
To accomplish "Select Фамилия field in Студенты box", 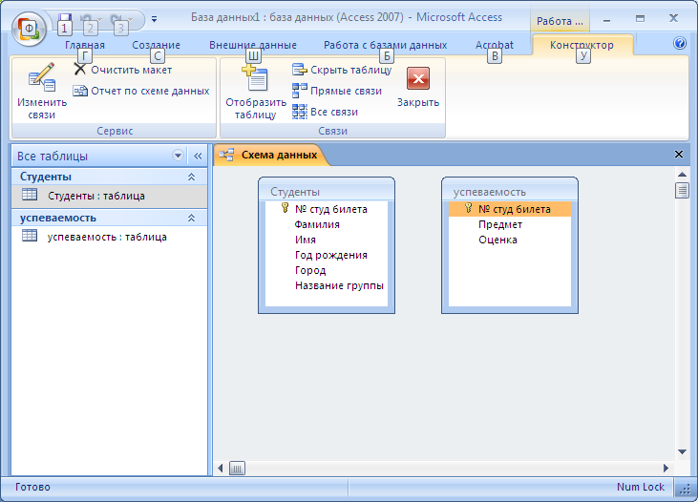I will [x=317, y=224].
